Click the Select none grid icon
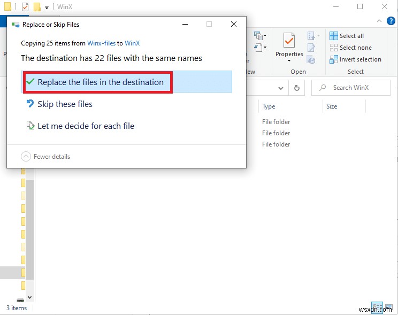The width and height of the screenshot is (398, 315). pos(333,48)
